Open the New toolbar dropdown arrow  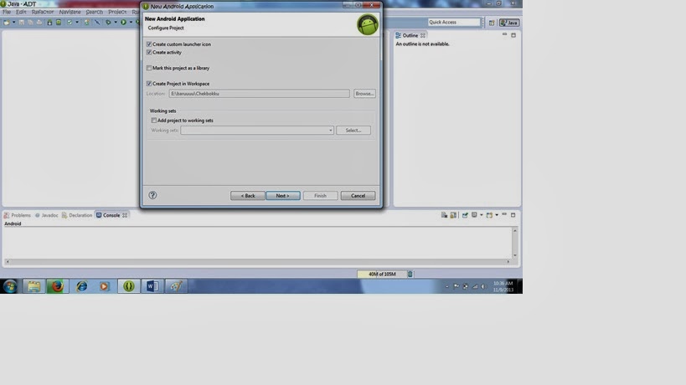(13, 23)
